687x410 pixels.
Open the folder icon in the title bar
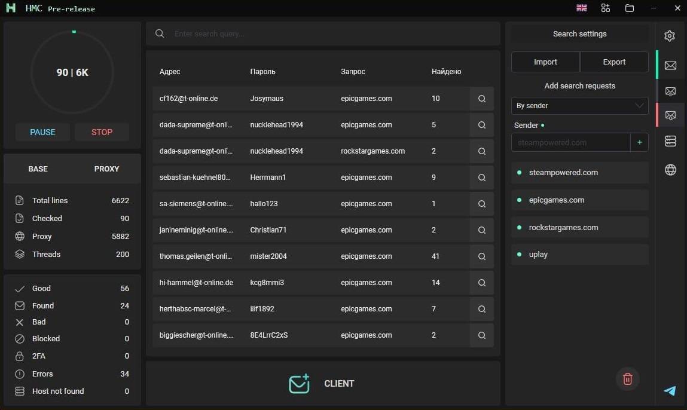(629, 8)
